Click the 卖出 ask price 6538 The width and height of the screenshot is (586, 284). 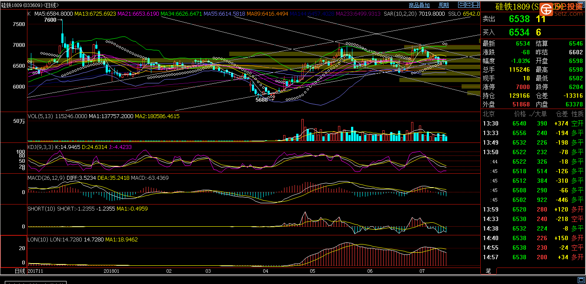[x=519, y=19]
